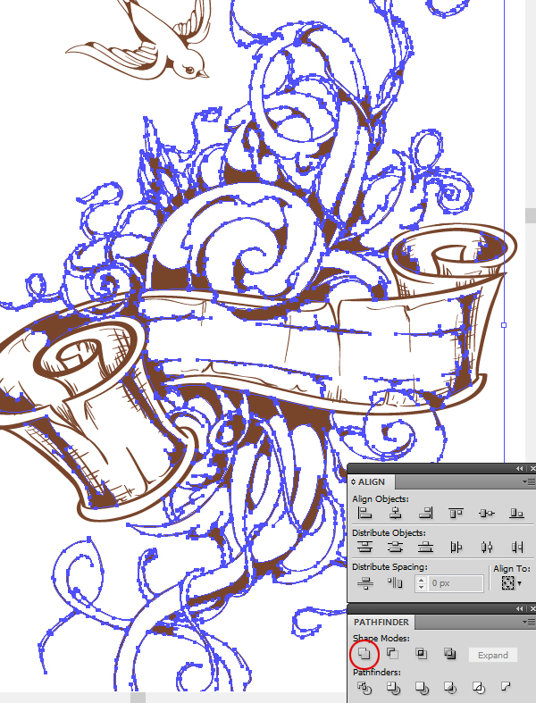Click Minus Front shape mode icon
Viewport: 536px width, 703px height.
coord(392,654)
